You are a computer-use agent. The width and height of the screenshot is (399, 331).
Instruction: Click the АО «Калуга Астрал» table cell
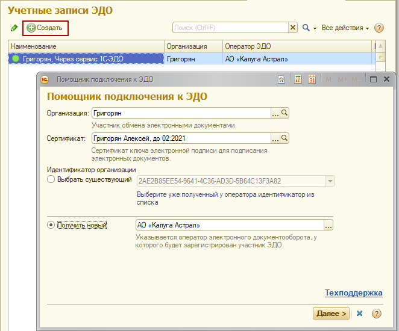coord(297,59)
